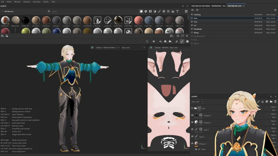This screenshot has height=156, width=278.
Task: Pause the engine computation
Action: coord(154,41)
